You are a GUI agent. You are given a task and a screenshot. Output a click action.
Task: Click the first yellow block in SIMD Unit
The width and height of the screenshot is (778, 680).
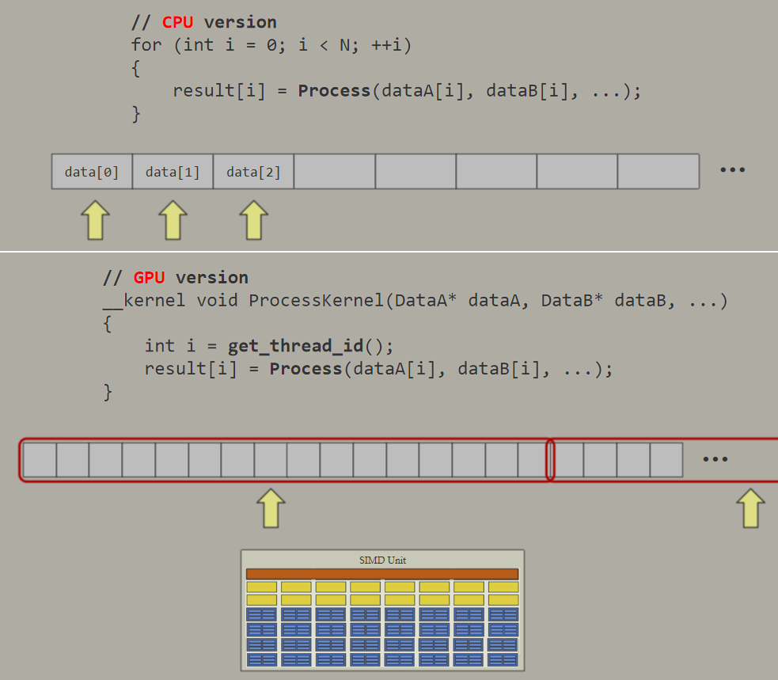tap(261, 587)
